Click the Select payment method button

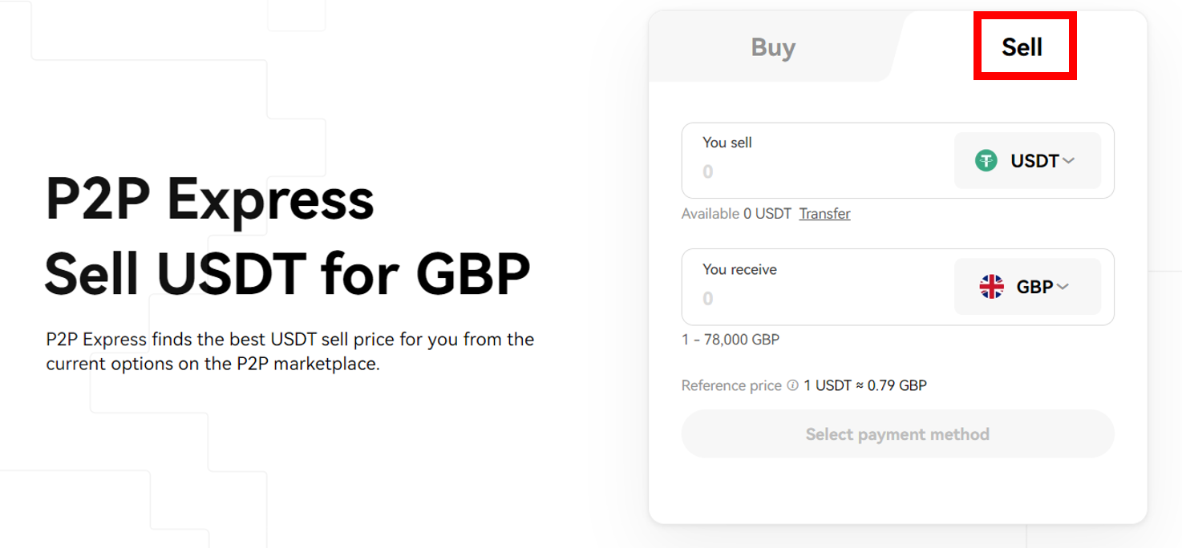[897, 434]
